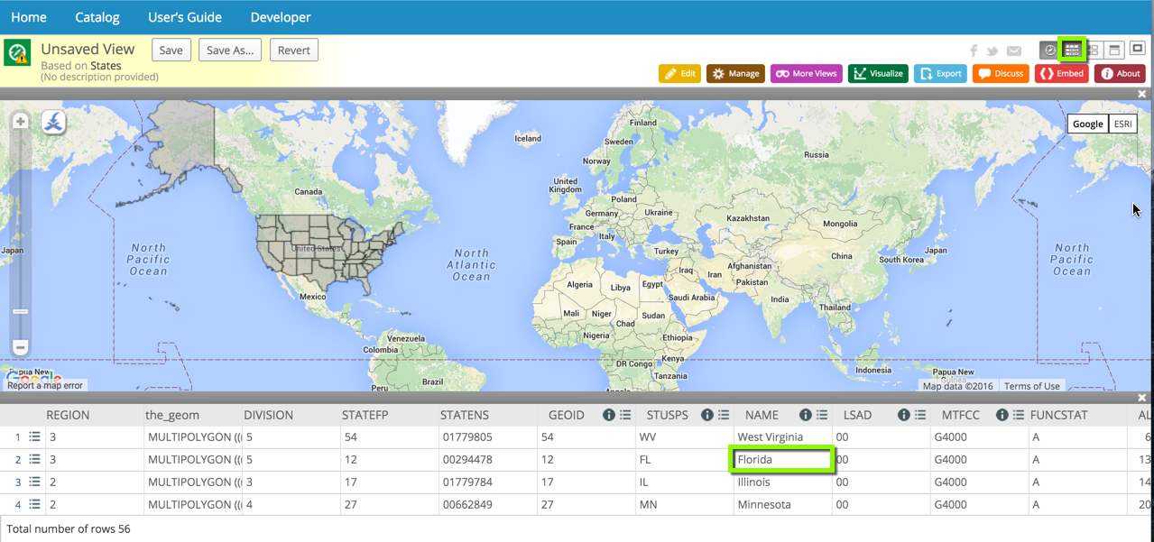Follow the States base dataset link
This screenshot has width=1154, height=542.
(x=106, y=66)
